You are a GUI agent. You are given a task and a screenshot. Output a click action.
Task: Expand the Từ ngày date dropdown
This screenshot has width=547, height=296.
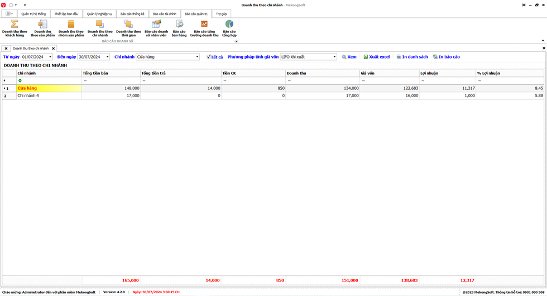tap(50, 57)
